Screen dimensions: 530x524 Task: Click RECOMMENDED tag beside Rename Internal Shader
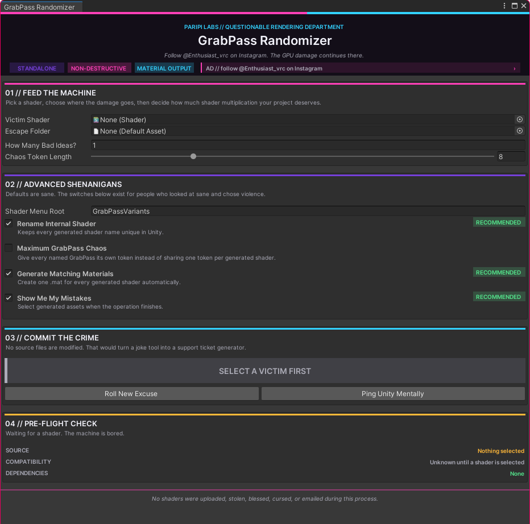point(499,222)
